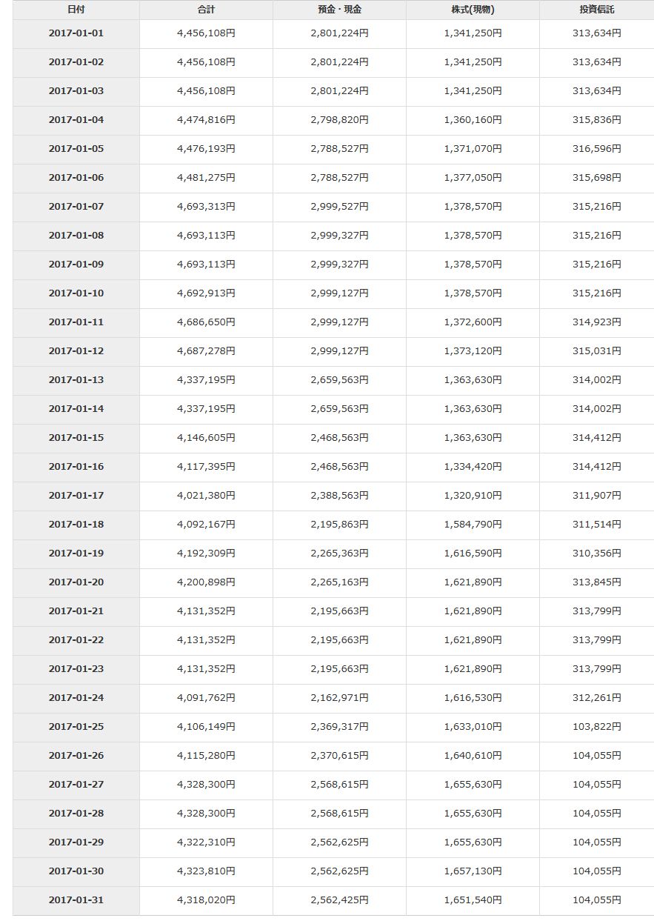Select the 2017-01-18 date cell

[x=76, y=525]
